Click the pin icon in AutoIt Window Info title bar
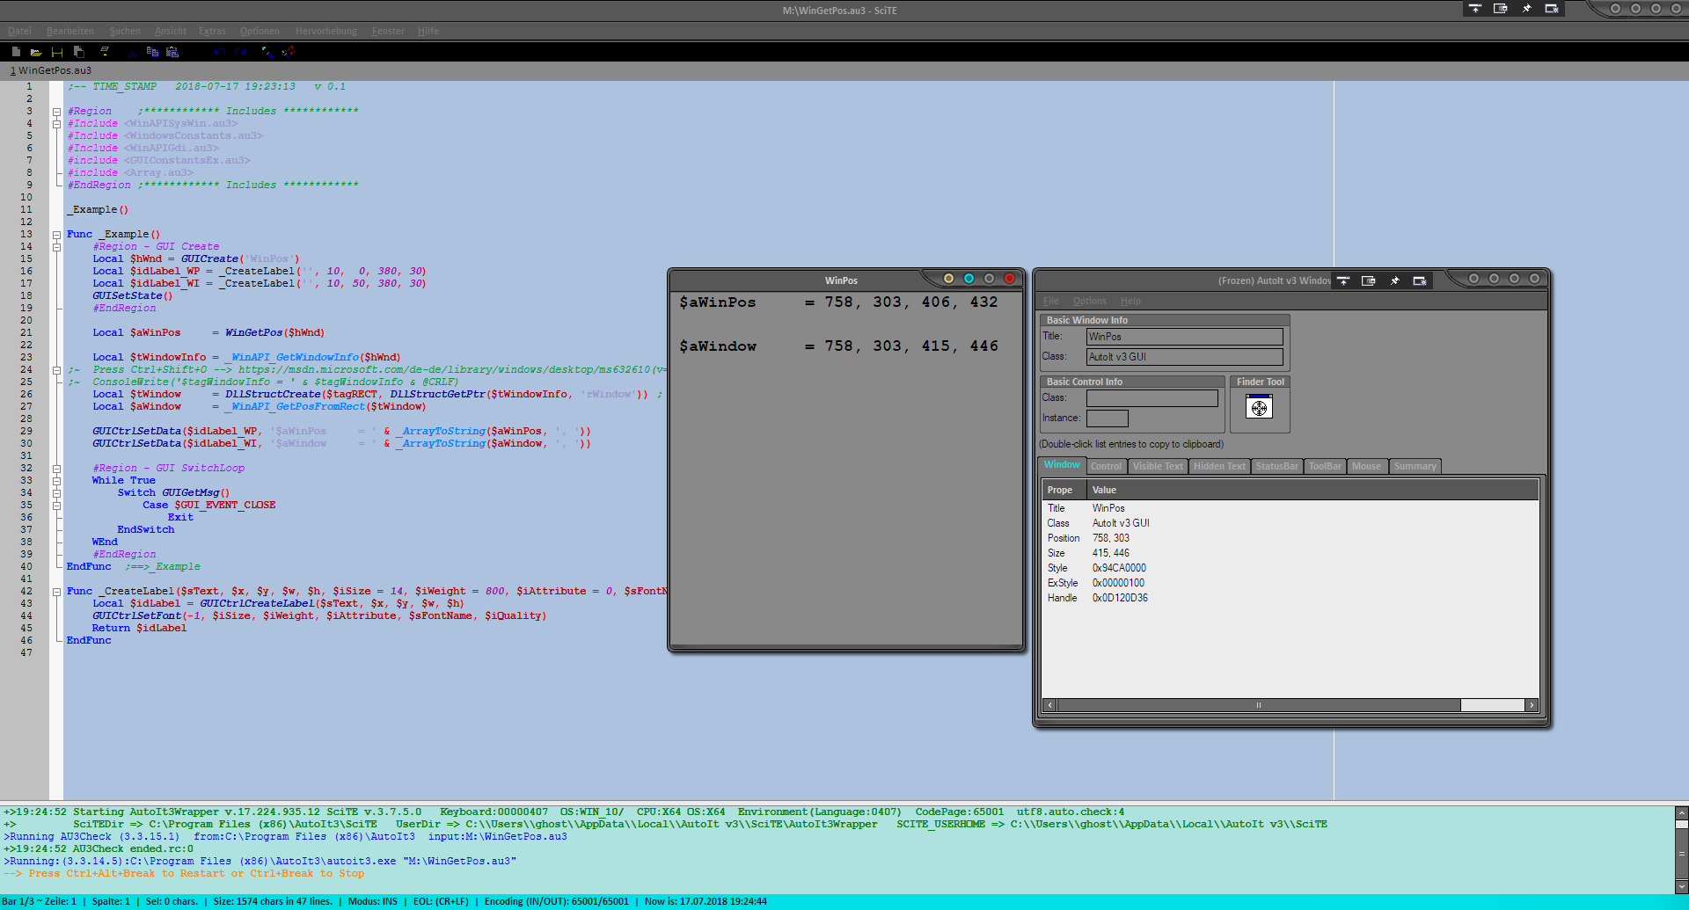1689x910 pixels. pos(1394,280)
